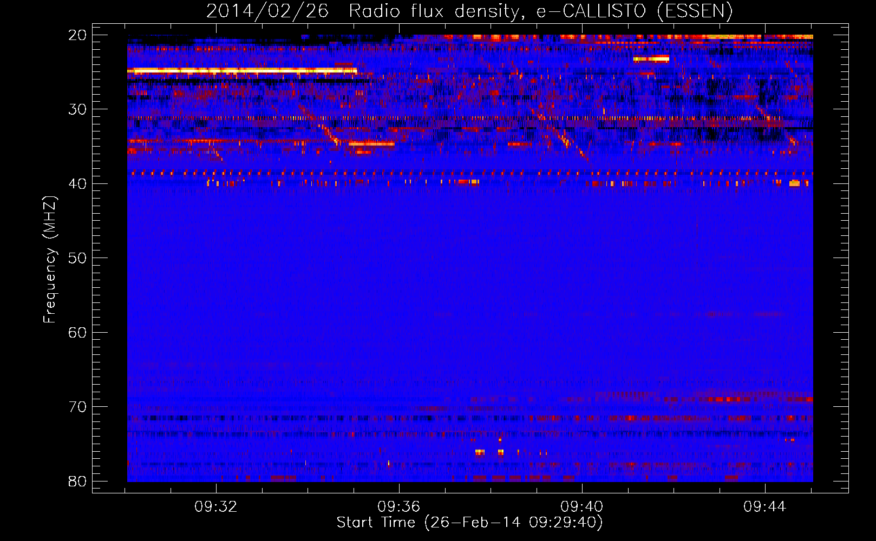
Task: Click the 80 frequency tick label
Action: pyautogui.click(x=77, y=481)
